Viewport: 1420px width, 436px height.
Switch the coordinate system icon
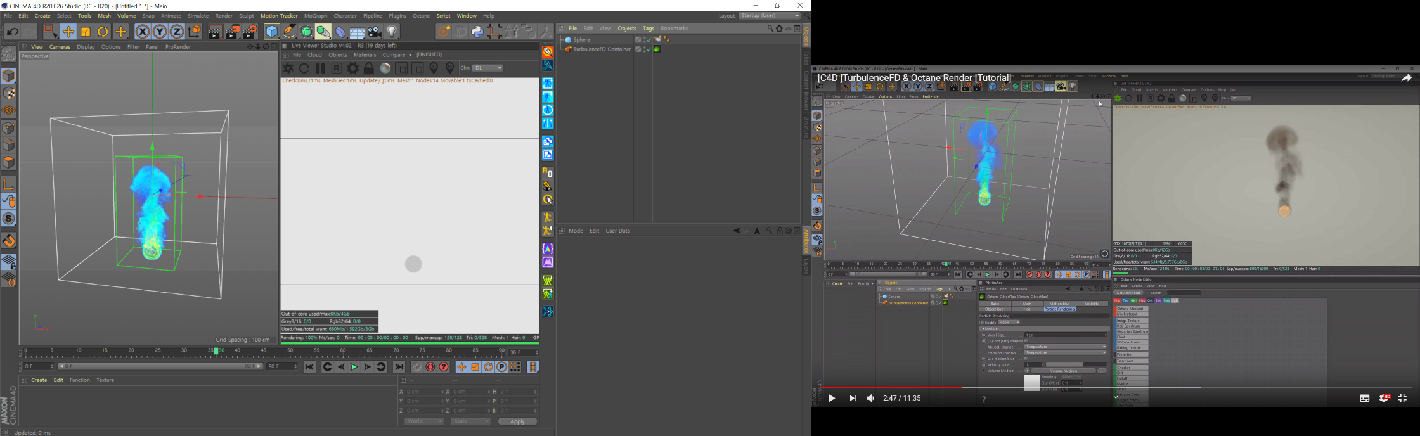(x=195, y=32)
